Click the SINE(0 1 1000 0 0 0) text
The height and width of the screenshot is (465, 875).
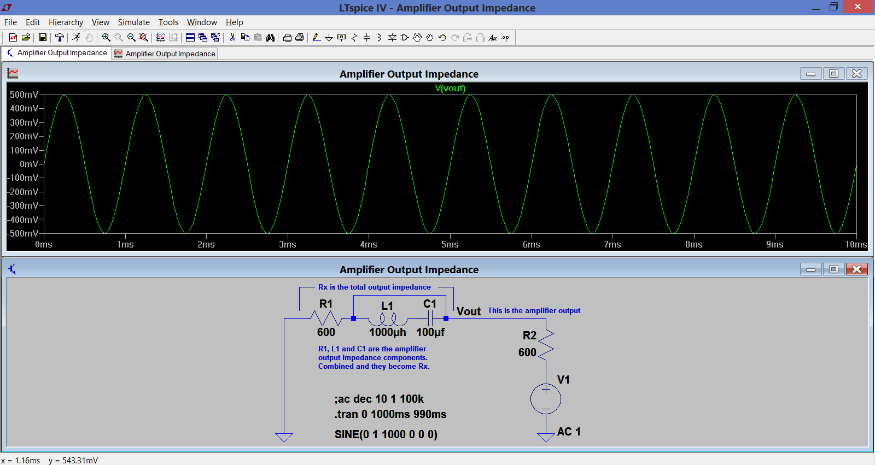386,434
